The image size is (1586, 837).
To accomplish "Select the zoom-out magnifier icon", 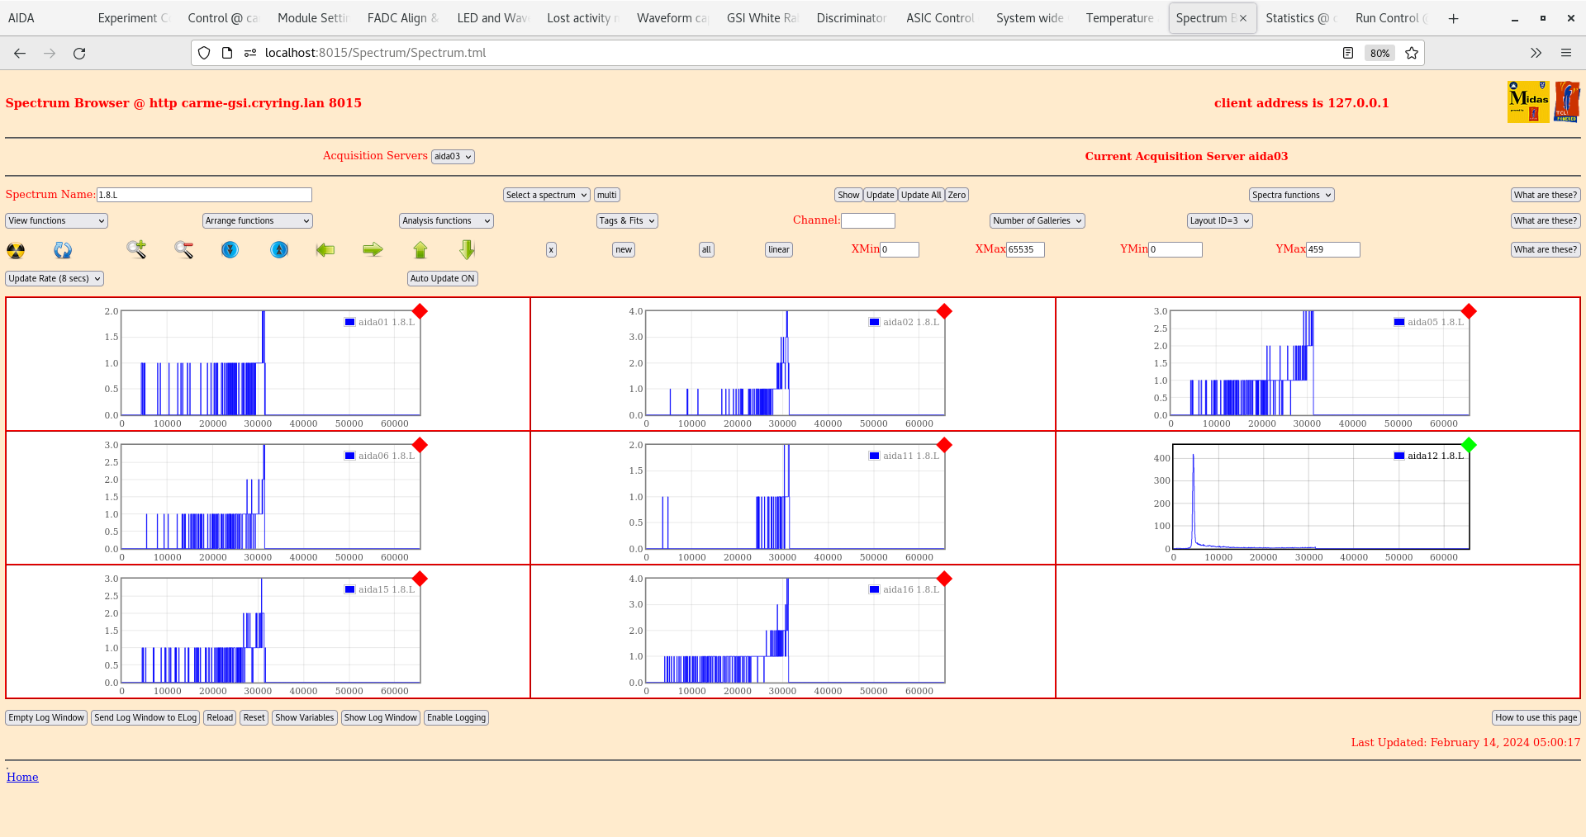I will tap(183, 249).
